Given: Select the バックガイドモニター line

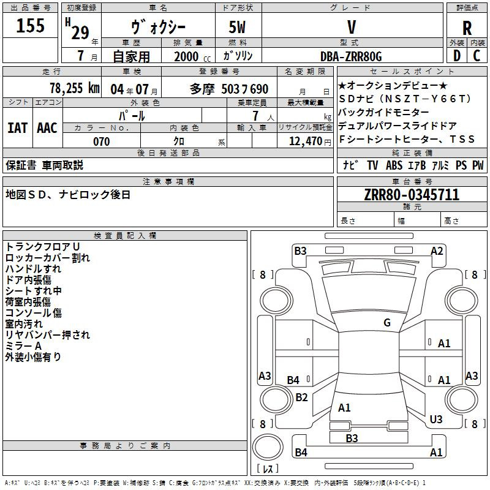Looking at the screenshot, I should pos(383,112).
